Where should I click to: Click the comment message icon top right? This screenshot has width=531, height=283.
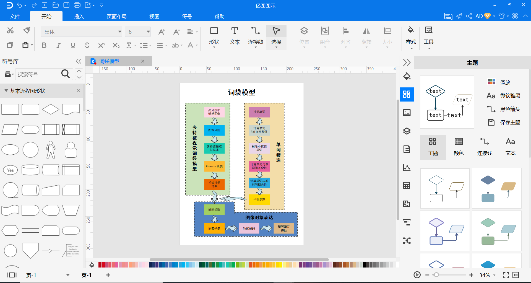[448, 16]
